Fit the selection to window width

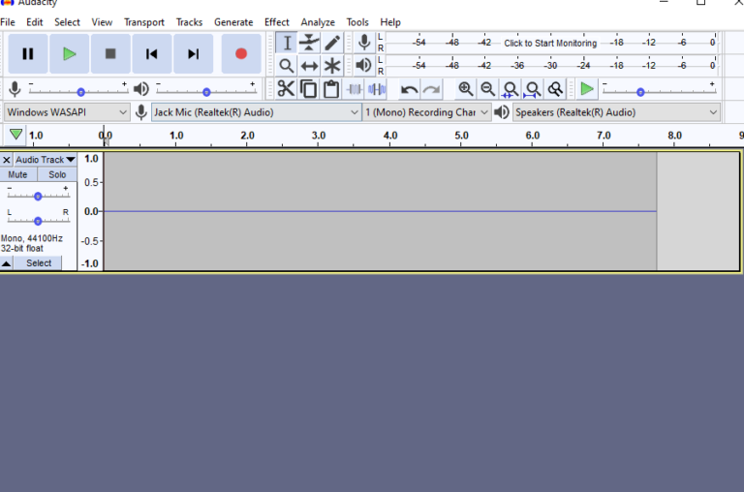click(x=511, y=89)
